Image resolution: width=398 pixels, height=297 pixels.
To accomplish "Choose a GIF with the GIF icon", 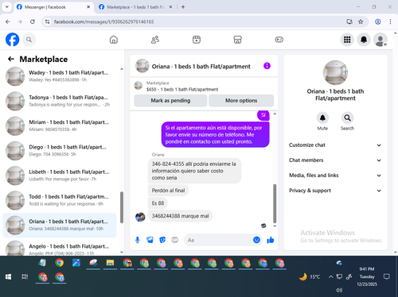I will [174, 240].
